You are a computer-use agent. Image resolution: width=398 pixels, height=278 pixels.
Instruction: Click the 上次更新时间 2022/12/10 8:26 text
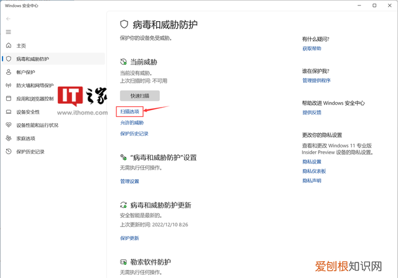(154, 225)
